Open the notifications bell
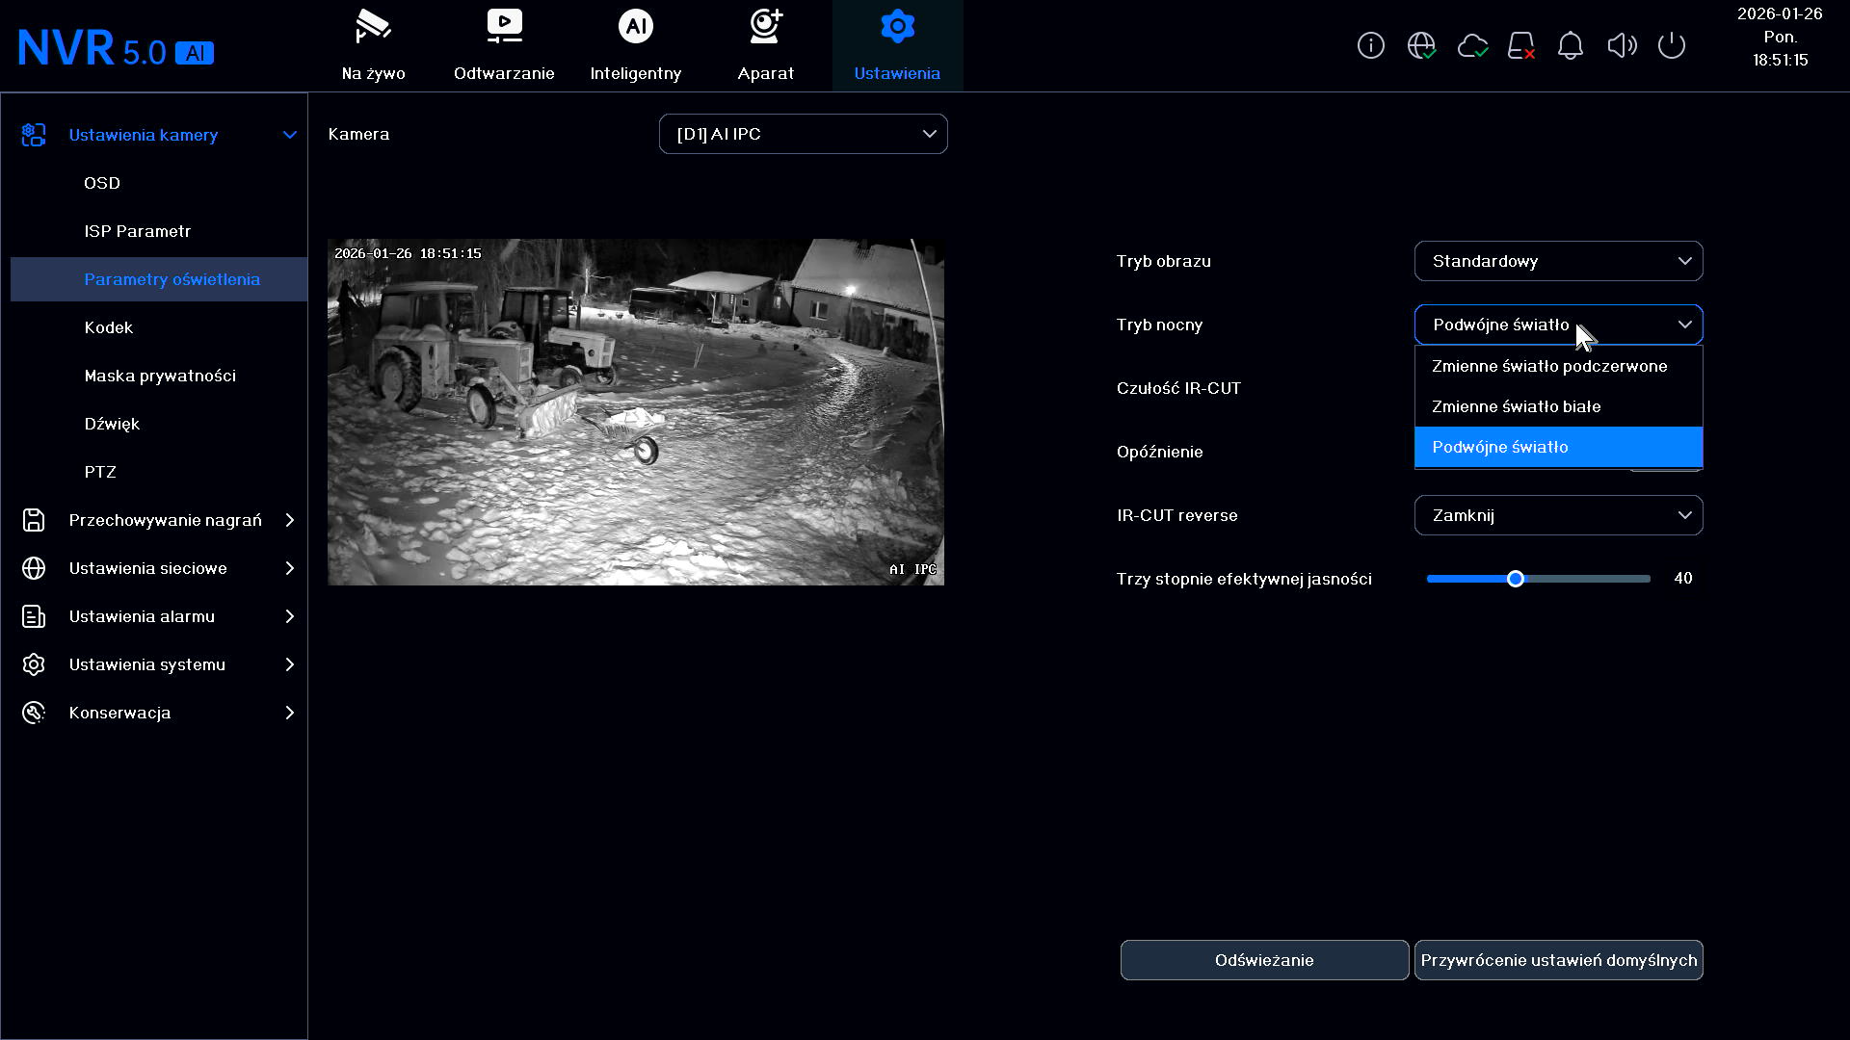This screenshot has width=1850, height=1040. pos(1571,45)
